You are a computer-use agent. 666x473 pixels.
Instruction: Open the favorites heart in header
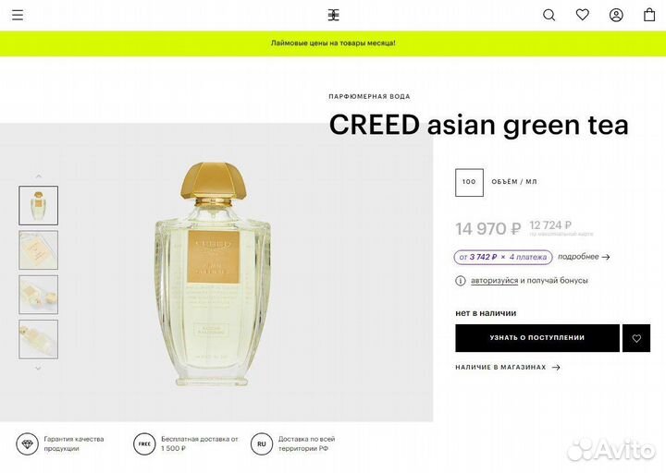click(x=583, y=15)
